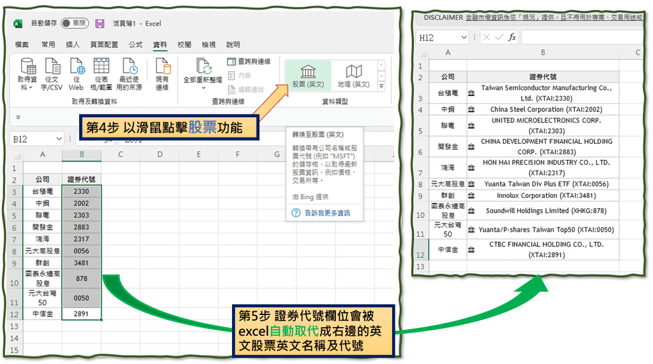
Task: Click stock icon beside Innolux Corporation
Action: coord(471,195)
